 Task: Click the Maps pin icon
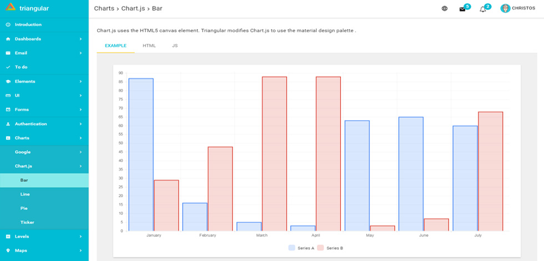tap(8, 250)
